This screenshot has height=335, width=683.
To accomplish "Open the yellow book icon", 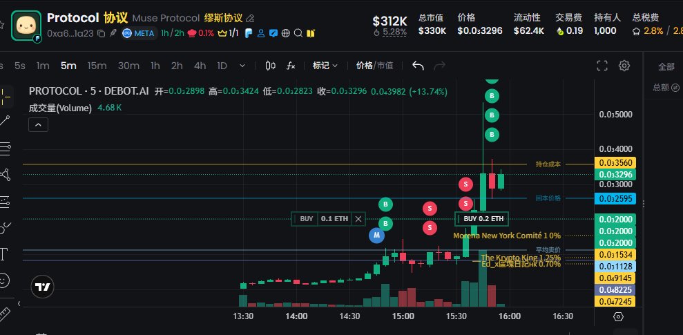I will click(311, 33).
